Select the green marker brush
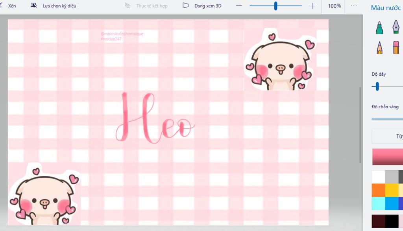Viewport: 403px width, 231px height. click(x=379, y=27)
